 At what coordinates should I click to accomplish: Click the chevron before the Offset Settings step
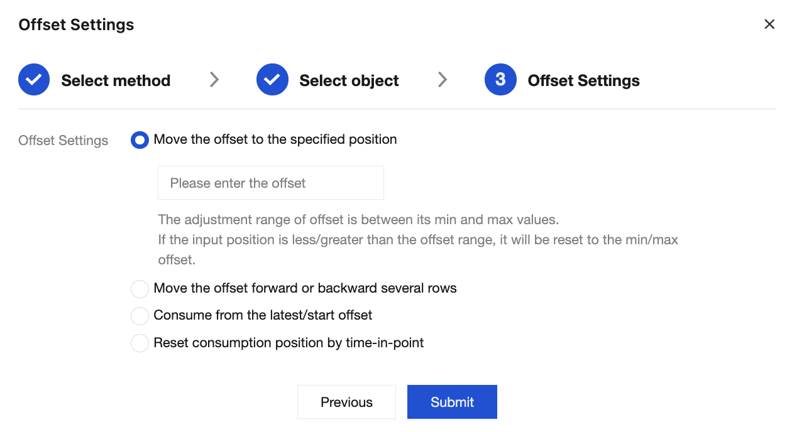[x=443, y=79]
